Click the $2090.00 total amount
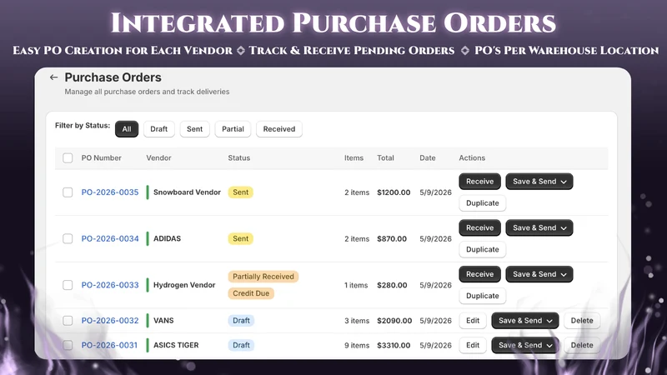This screenshot has height=375, width=667. (394, 321)
